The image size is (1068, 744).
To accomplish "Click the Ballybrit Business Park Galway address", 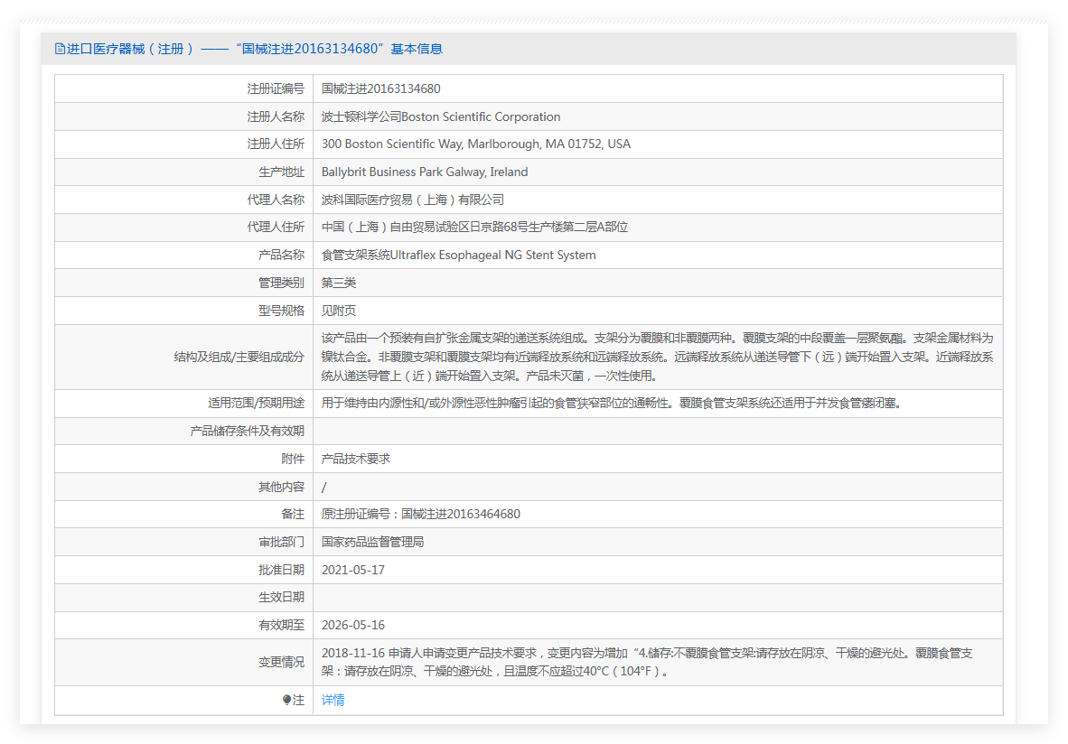I will [425, 172].
